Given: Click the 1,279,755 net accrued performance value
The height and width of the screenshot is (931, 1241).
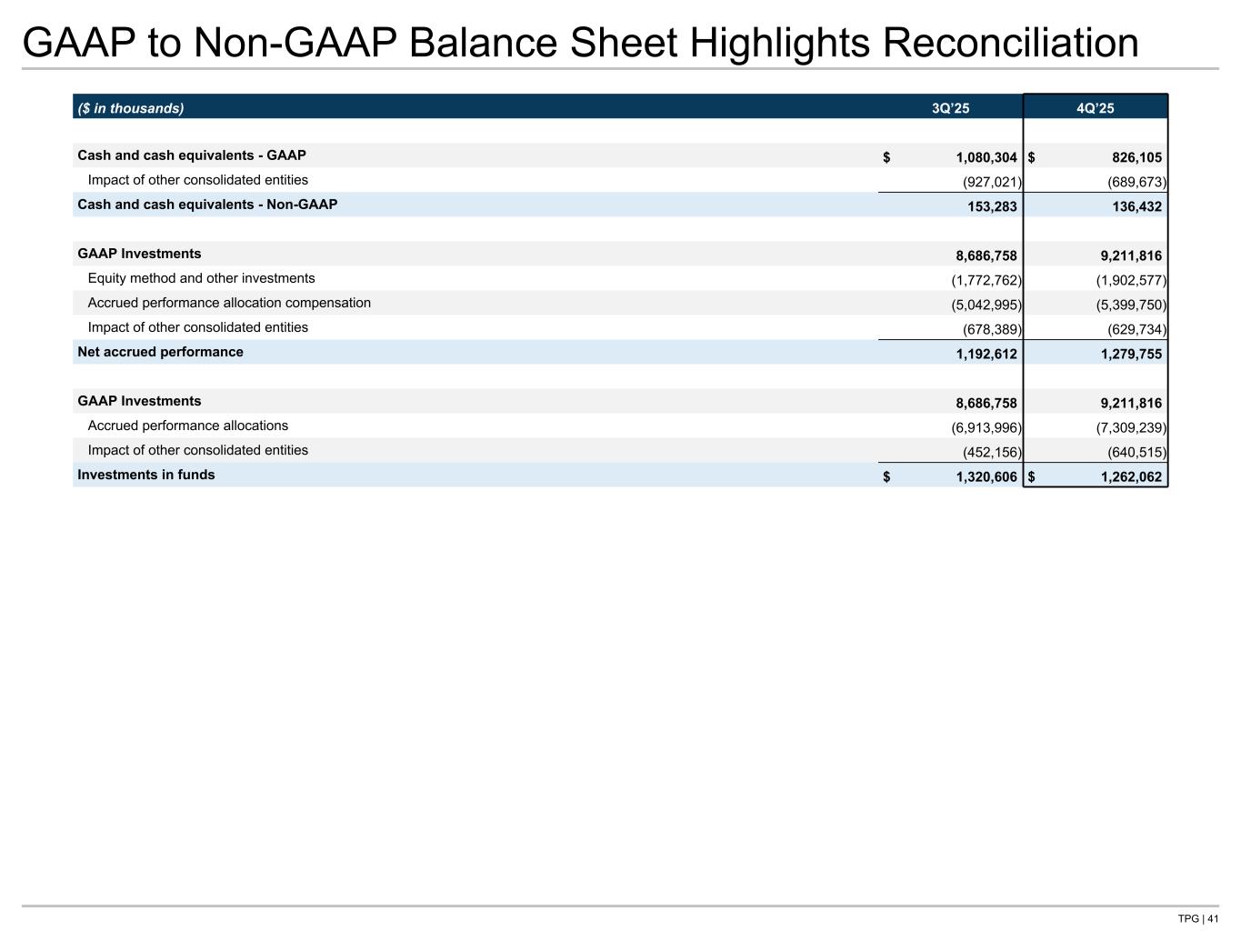Looking at the screenshot, I should [x=1131, y=354].
